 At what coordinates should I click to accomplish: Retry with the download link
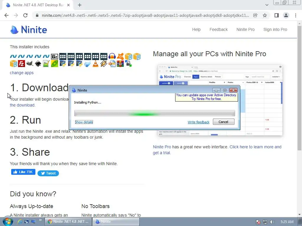[x=22, y=105]
